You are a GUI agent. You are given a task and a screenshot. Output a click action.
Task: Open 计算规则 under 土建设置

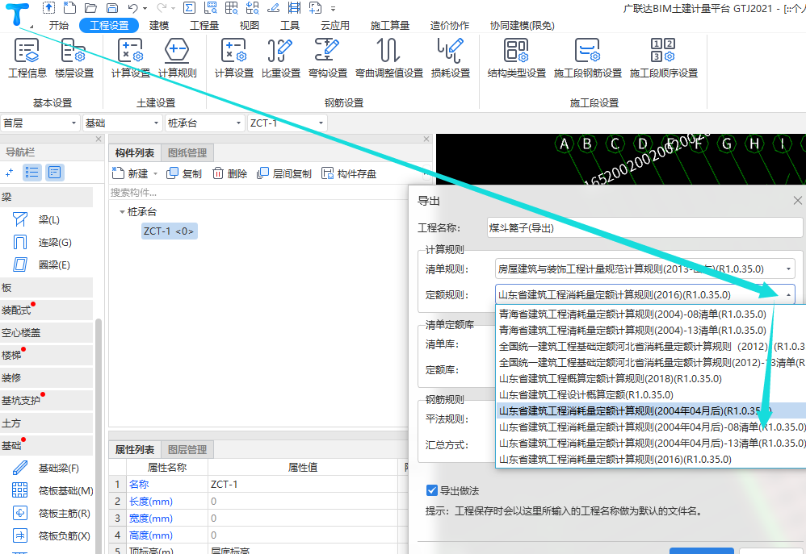point(178,59)
